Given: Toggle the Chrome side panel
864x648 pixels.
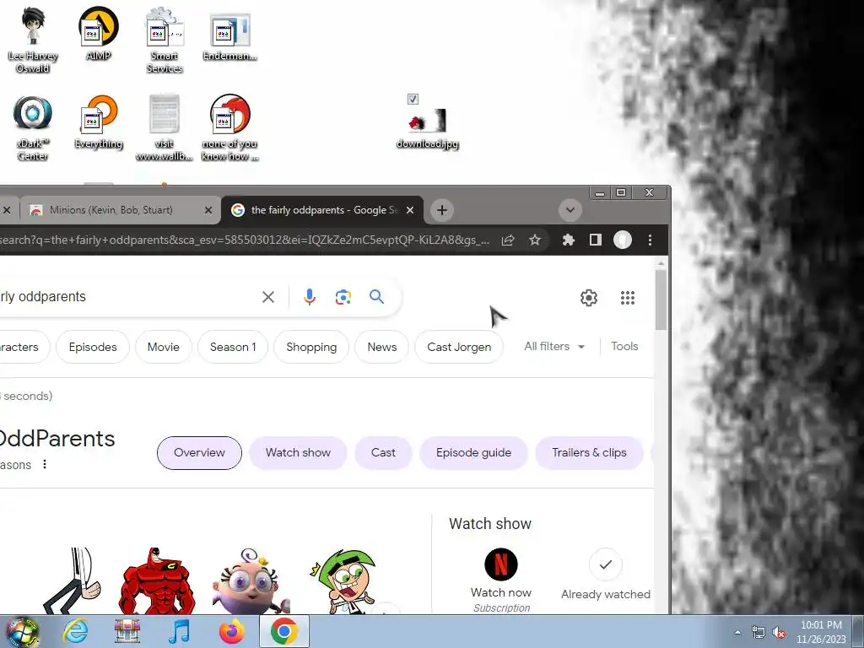Looking at the screenshot, I should pos(595,240).
